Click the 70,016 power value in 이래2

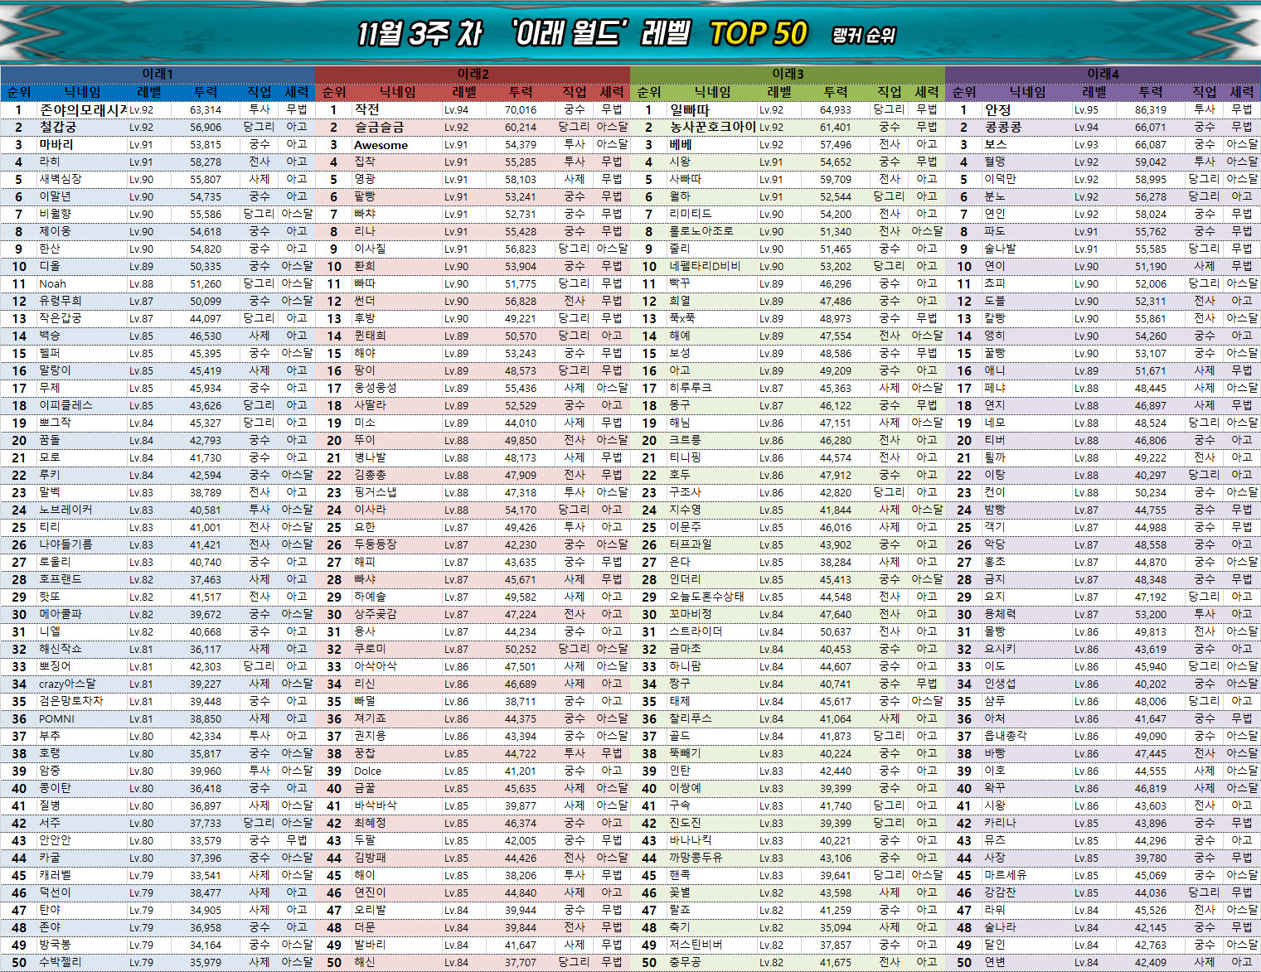(x=520, y=109)
